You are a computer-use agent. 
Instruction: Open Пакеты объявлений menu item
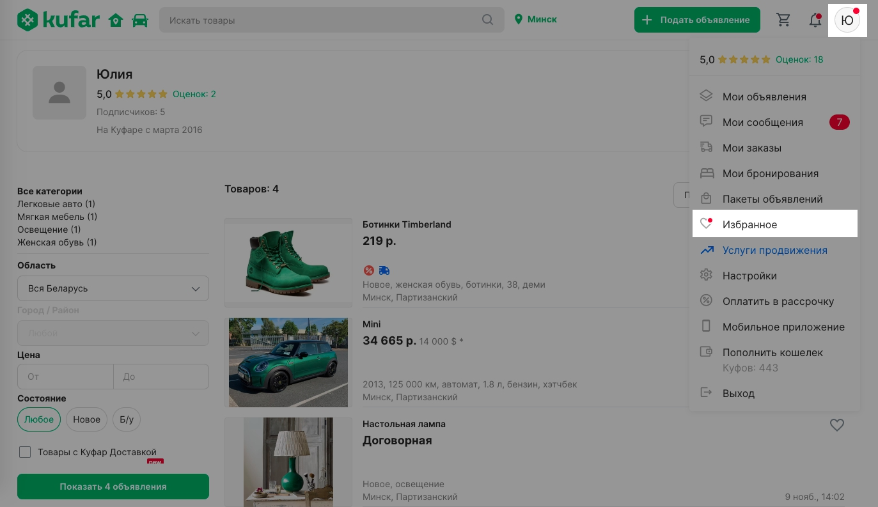774,199
